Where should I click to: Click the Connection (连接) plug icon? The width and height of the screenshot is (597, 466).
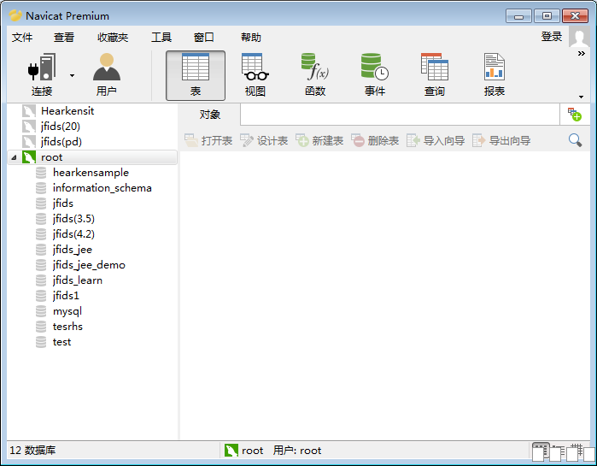tap(42, 68)
